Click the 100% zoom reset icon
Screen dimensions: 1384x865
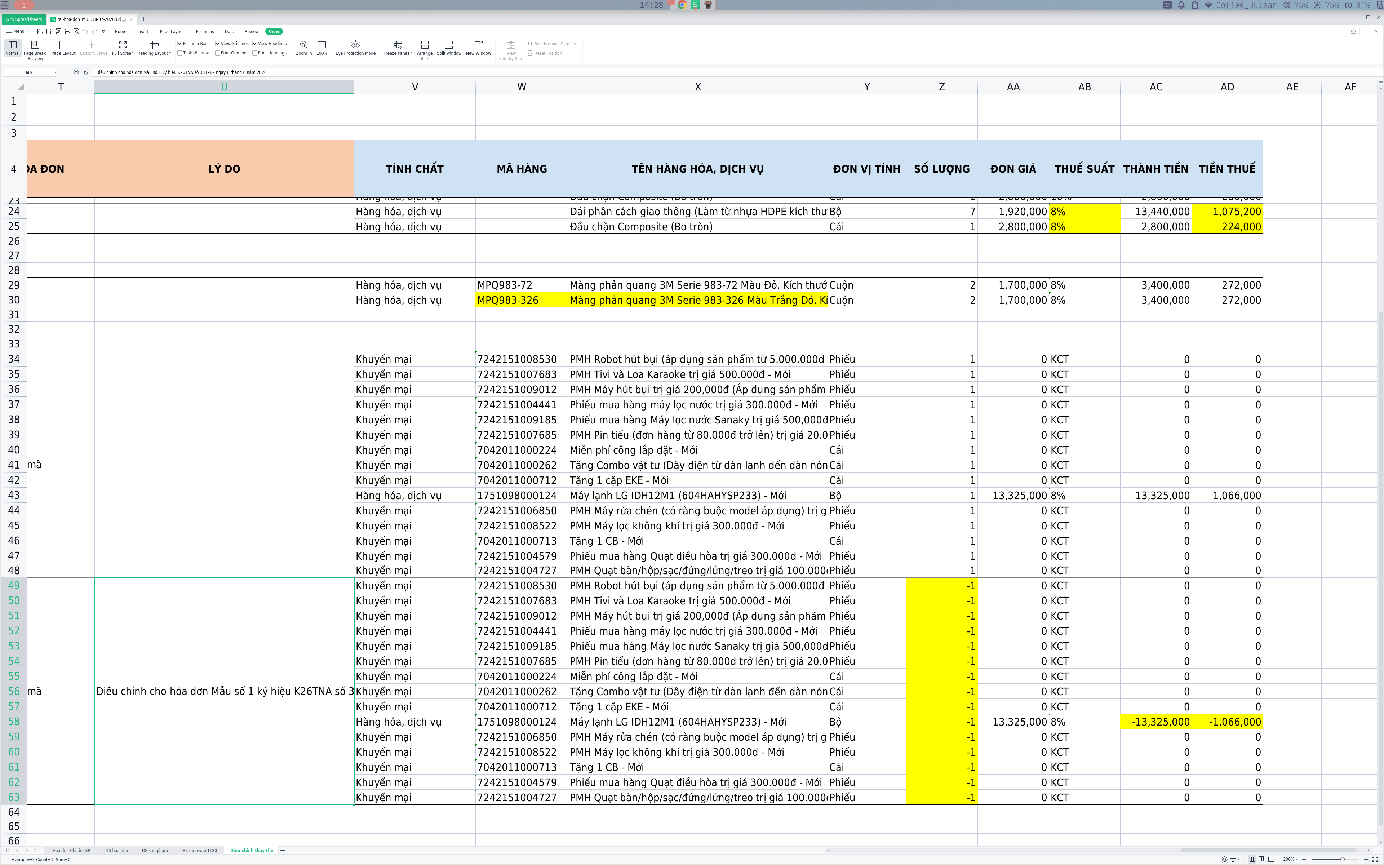pos(322,45)
